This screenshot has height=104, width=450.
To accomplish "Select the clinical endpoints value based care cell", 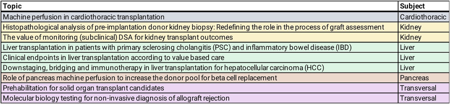I will point(199,58).
